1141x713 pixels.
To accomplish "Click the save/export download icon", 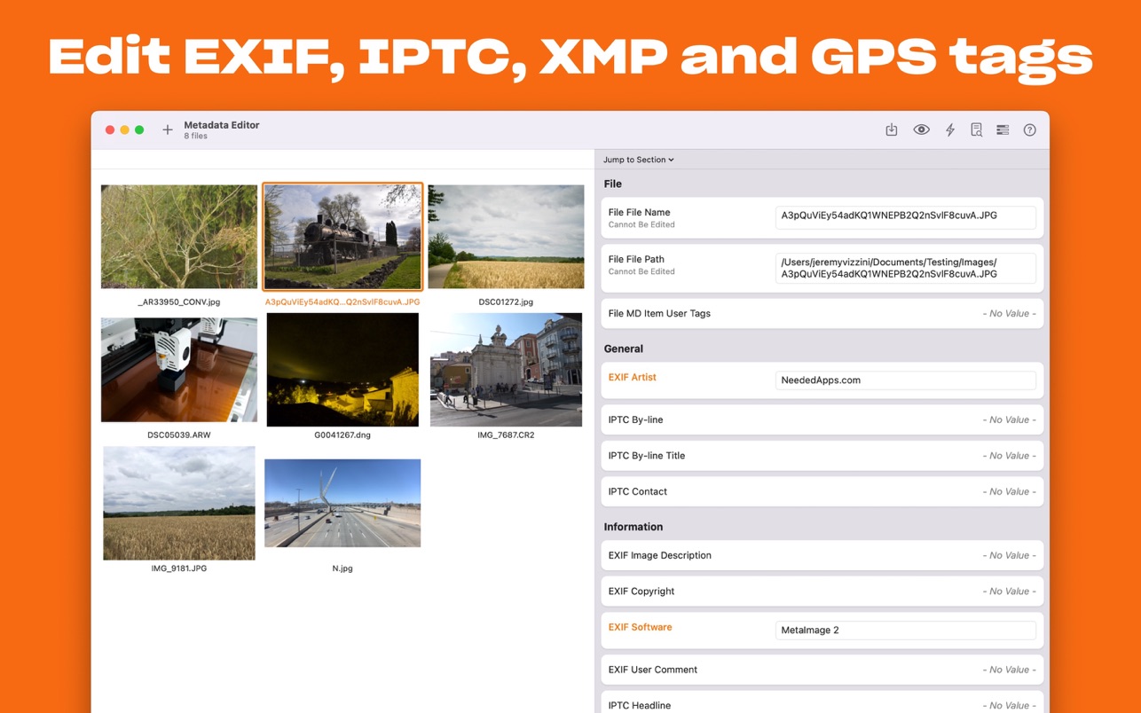I will click(x=892, y=130).
